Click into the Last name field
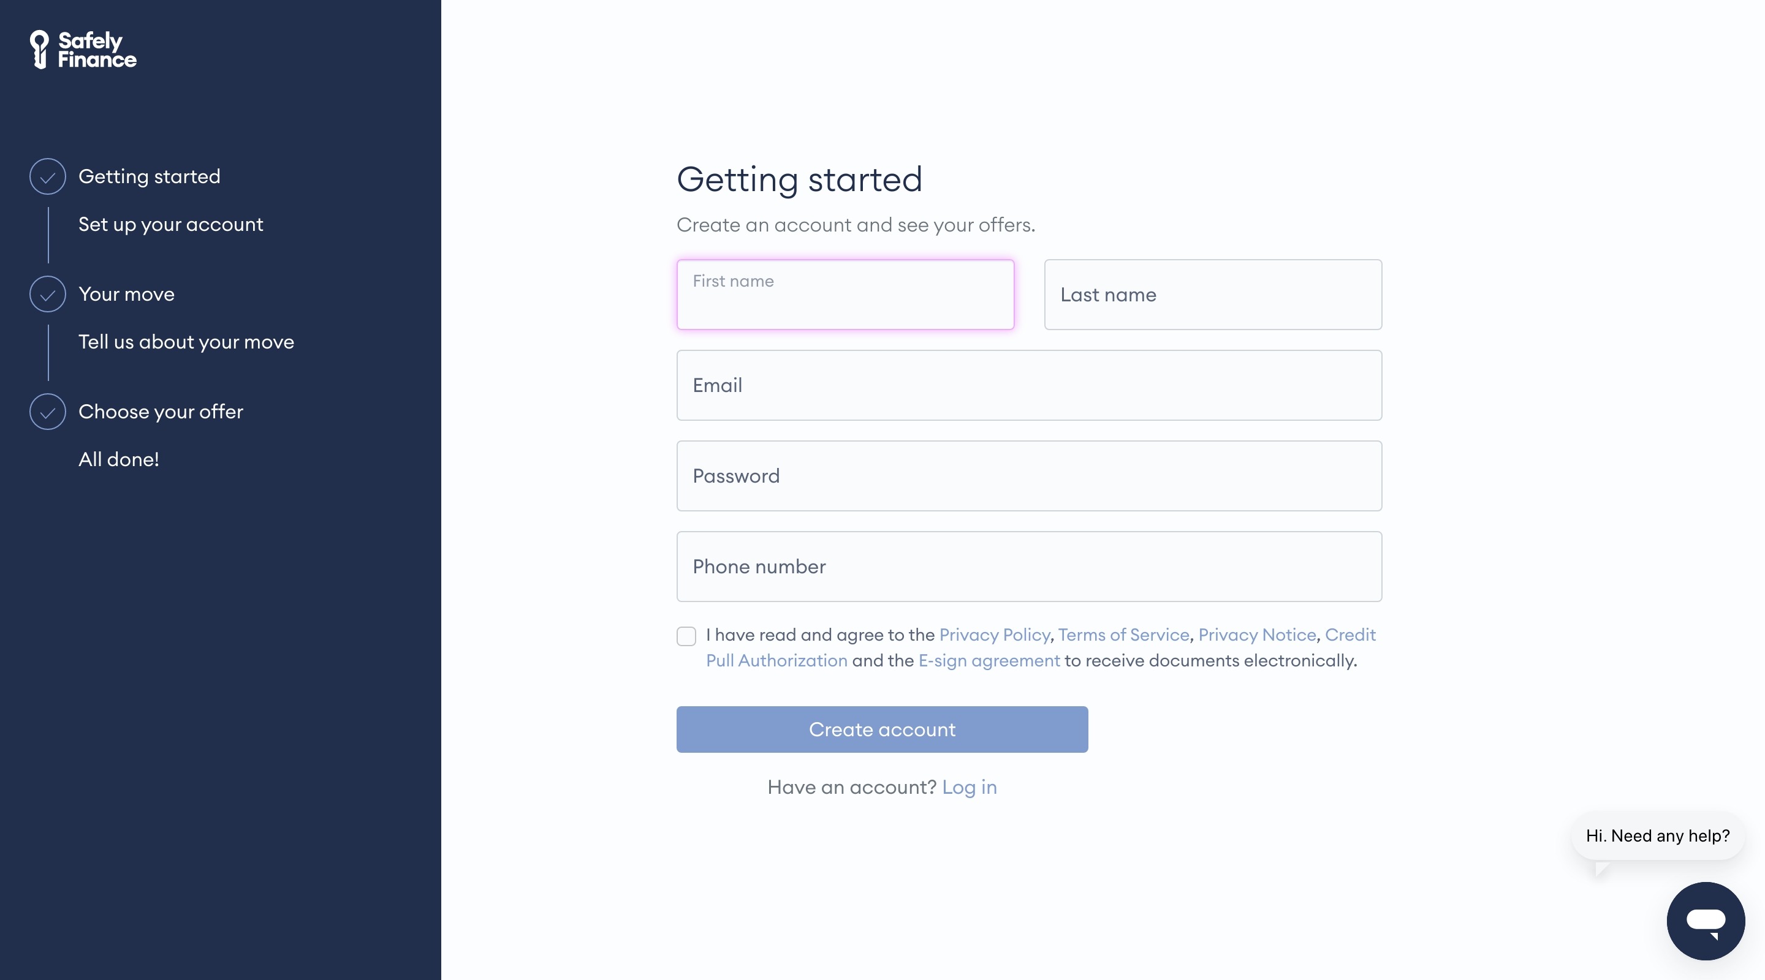1765x980 pixels. (x=1212, y=295)
